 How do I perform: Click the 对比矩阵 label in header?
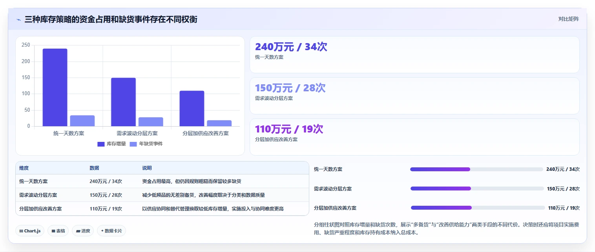coord(568,19)
